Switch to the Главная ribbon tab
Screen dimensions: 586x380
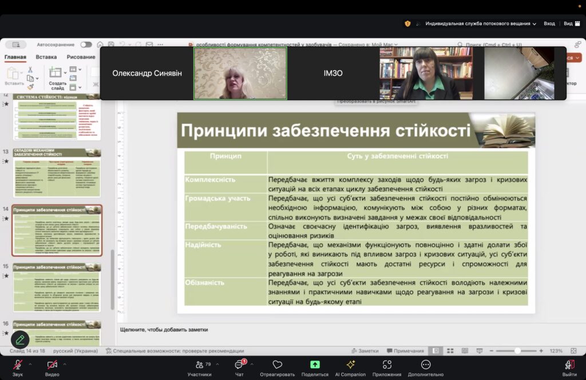[15, 57]
